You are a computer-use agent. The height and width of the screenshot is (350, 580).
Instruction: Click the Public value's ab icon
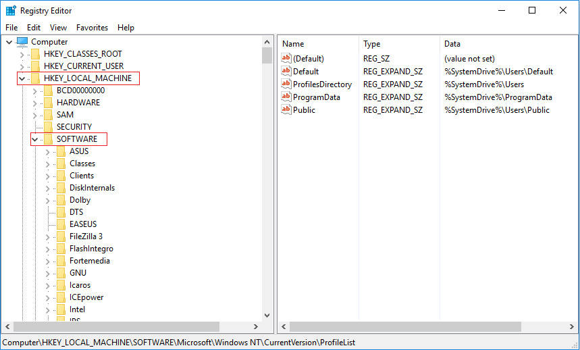[x=286, y=110]
